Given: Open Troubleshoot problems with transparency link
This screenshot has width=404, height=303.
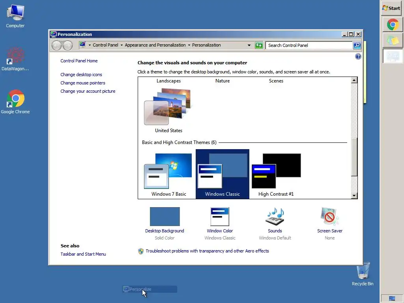Looking at the screenshot, I should [207, 251].
